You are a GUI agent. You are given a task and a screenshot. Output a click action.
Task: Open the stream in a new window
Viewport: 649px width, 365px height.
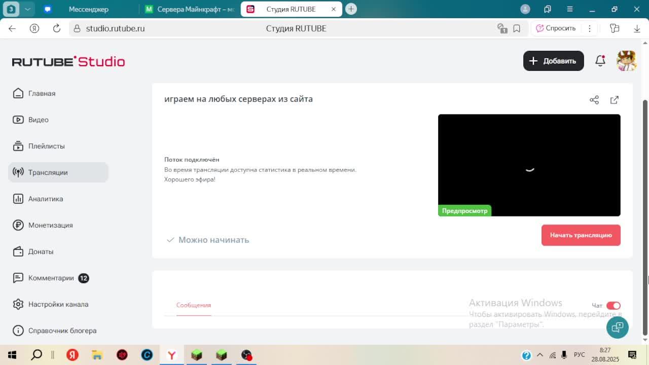[x=615, y=100]
